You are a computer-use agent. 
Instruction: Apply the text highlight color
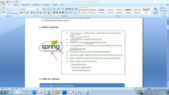[44, 13]
